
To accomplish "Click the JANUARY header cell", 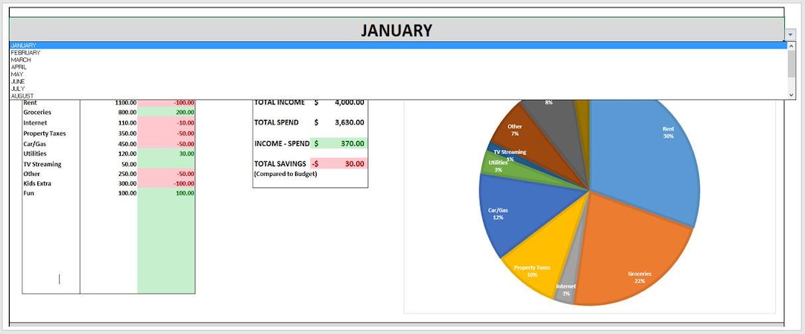I will tap(397, 30).
